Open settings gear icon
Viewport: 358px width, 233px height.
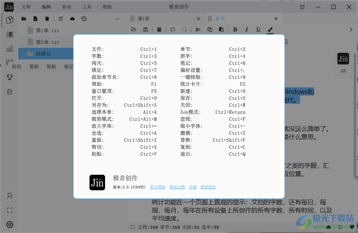10,224
